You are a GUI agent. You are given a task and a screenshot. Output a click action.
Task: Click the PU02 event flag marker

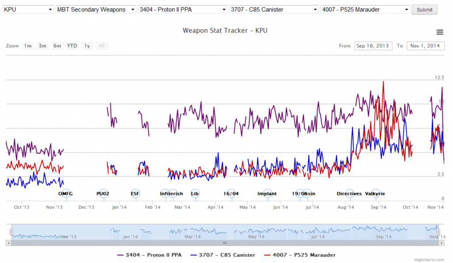(103, 193)
